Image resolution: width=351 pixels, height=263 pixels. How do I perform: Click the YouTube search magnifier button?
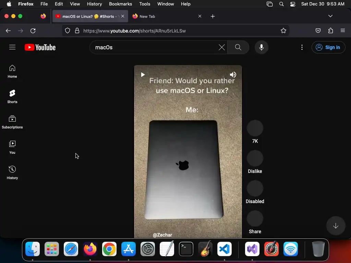click(238, 47)
